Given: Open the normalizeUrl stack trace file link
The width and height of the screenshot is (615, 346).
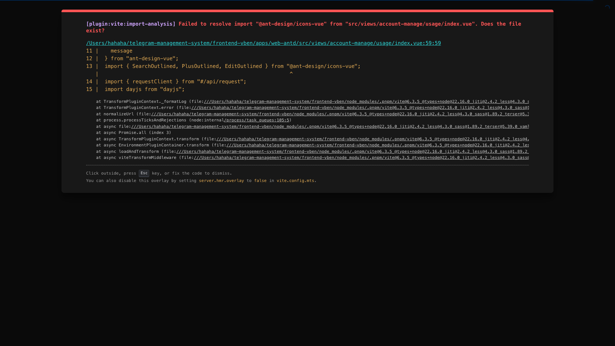Looking at the screenshot, I should 340,114.
